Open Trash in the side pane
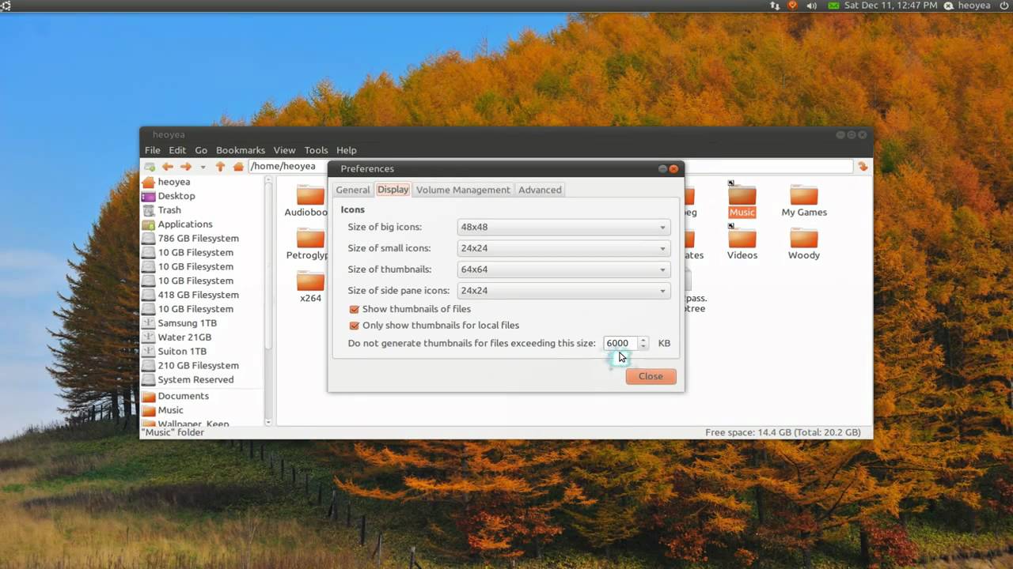Image resolution: width=1013 pixels, height=569 pixels. 161,210
